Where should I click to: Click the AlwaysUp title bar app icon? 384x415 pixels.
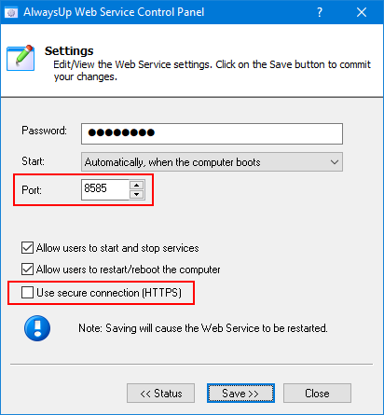[x=11, y=12]
